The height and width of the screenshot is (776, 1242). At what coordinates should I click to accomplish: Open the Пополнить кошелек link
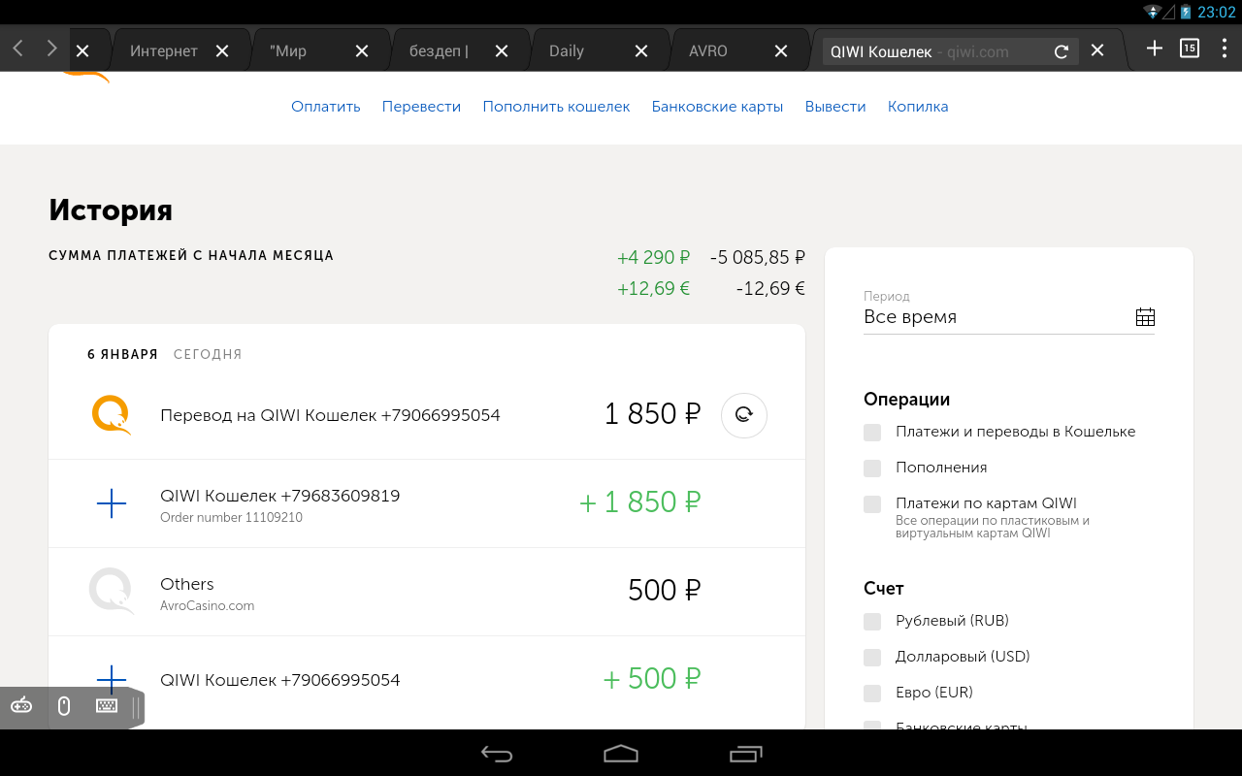tap(556, 107)
